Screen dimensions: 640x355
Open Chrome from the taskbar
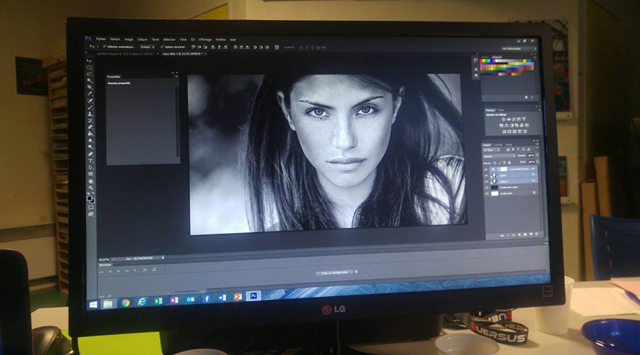click(x=125, y=302)
